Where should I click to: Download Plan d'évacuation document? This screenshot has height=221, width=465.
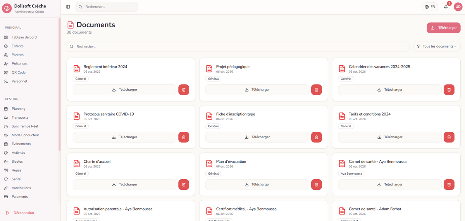(257, 185)
